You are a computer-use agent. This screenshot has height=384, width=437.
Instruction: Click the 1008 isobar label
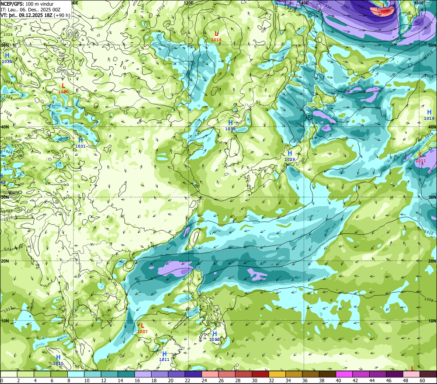tap(428, 299)
